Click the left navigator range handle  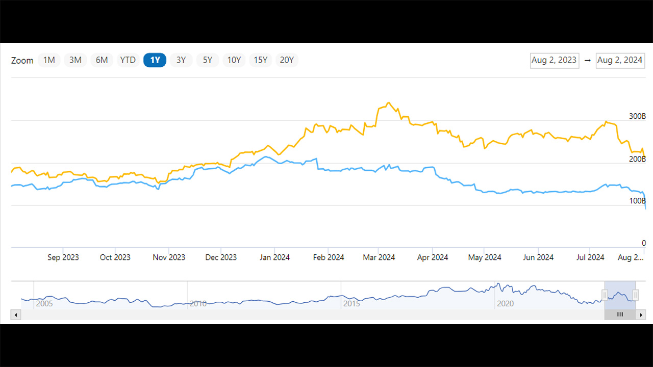[605, 295]
